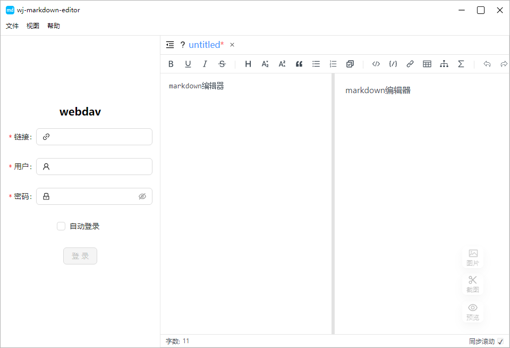Click the 预览 preview button
The width and height of the screenshot is (510, 348).
(472, 311)
